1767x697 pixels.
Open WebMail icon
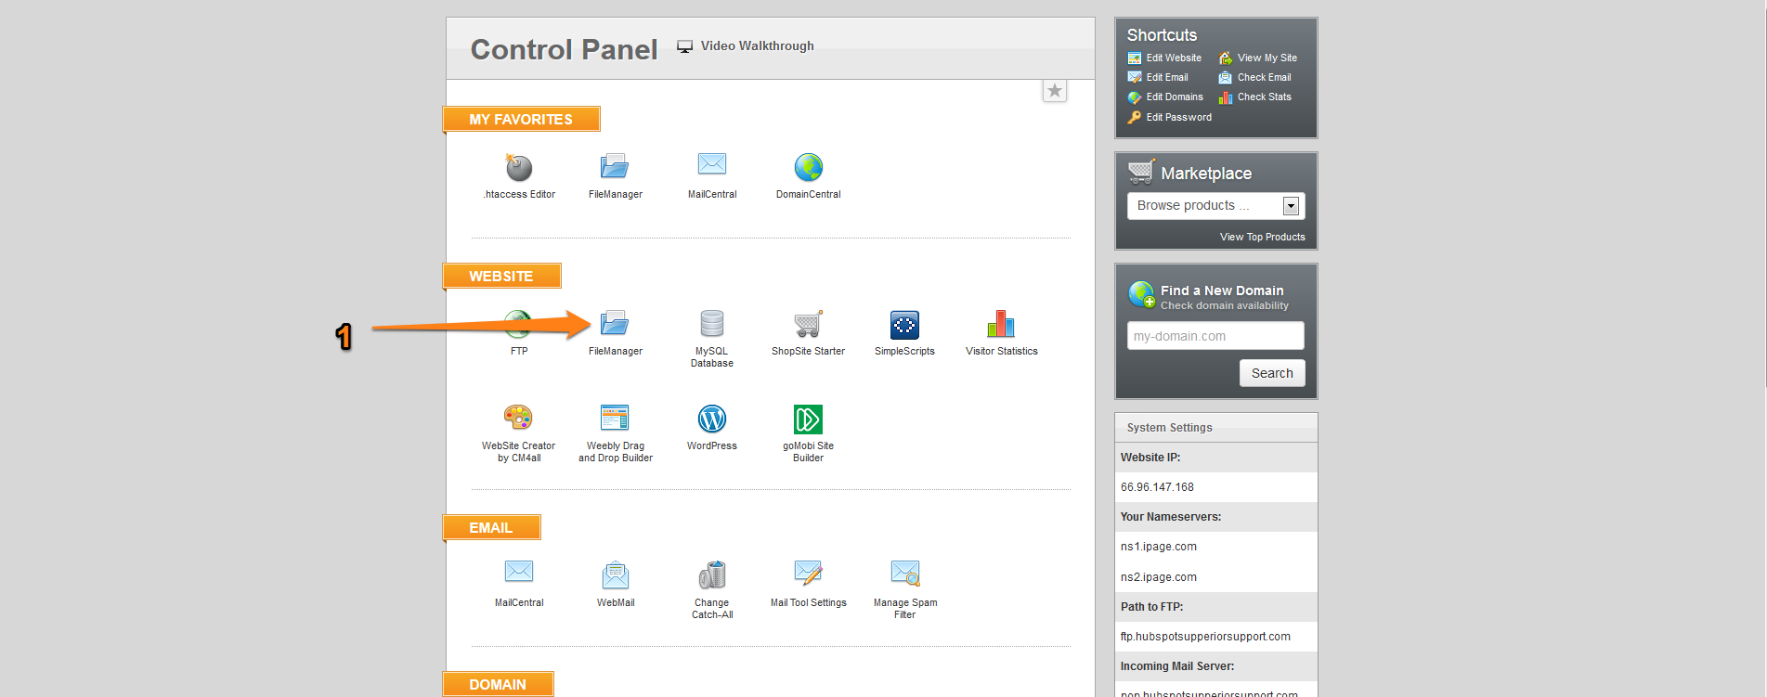click(x=616, y=575)
